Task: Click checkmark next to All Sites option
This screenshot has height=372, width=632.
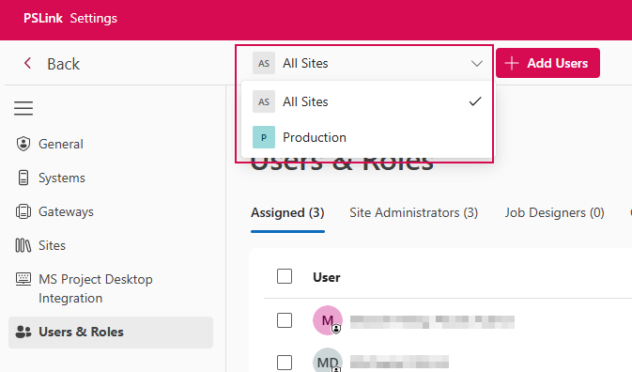Action: pos(475,101)
